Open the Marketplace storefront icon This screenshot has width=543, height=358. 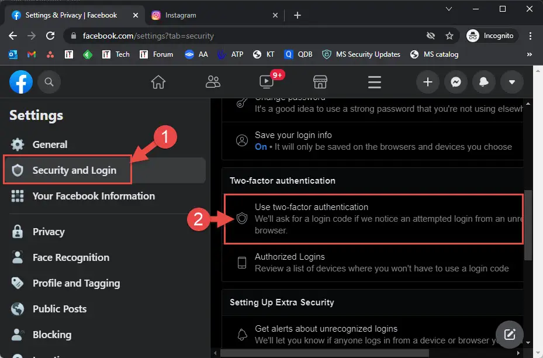pyautogui.click(x=320, y=82)
